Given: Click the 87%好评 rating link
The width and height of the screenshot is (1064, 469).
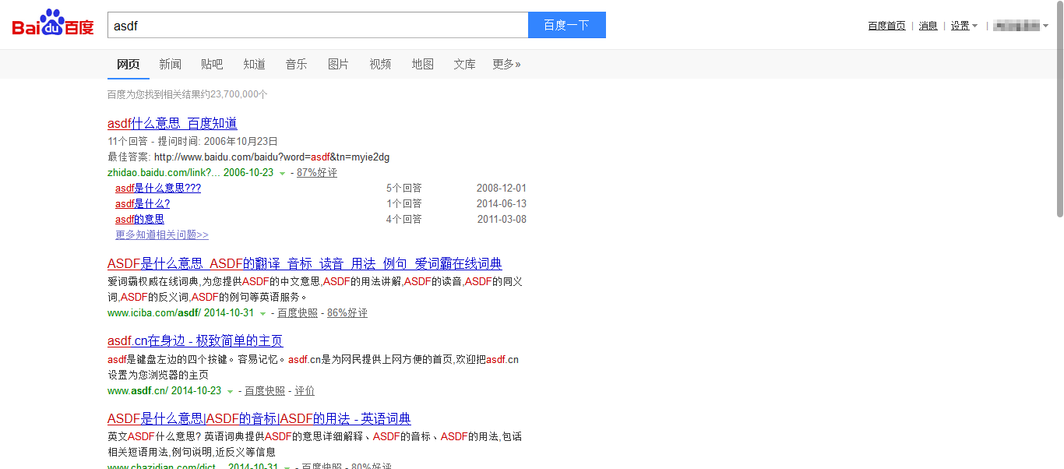Looking at the screenshot, I should tap(316, 172).
